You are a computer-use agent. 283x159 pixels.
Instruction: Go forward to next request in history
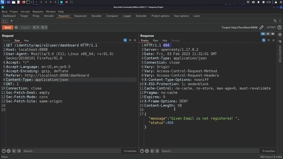click(42, 27)
